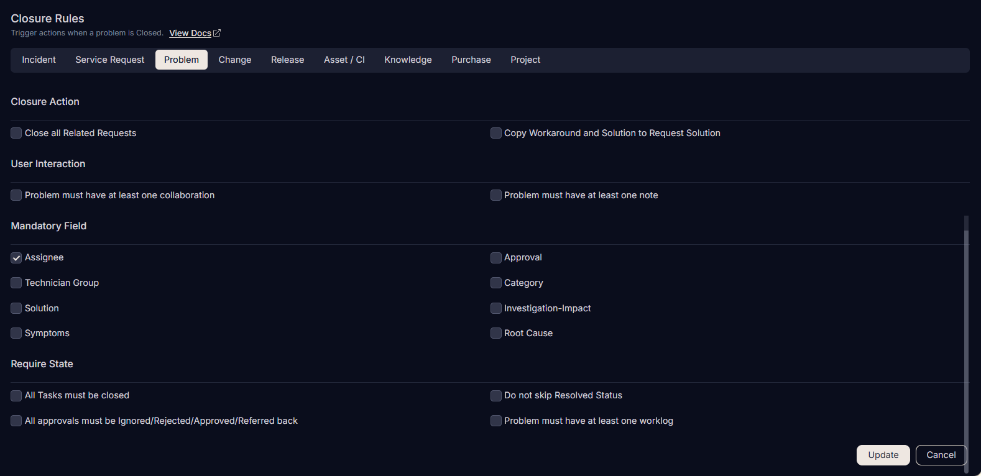Viewport: 981px width, 476px height.
Task: Require All Tasks must be closed
Action: coord(16,395)
